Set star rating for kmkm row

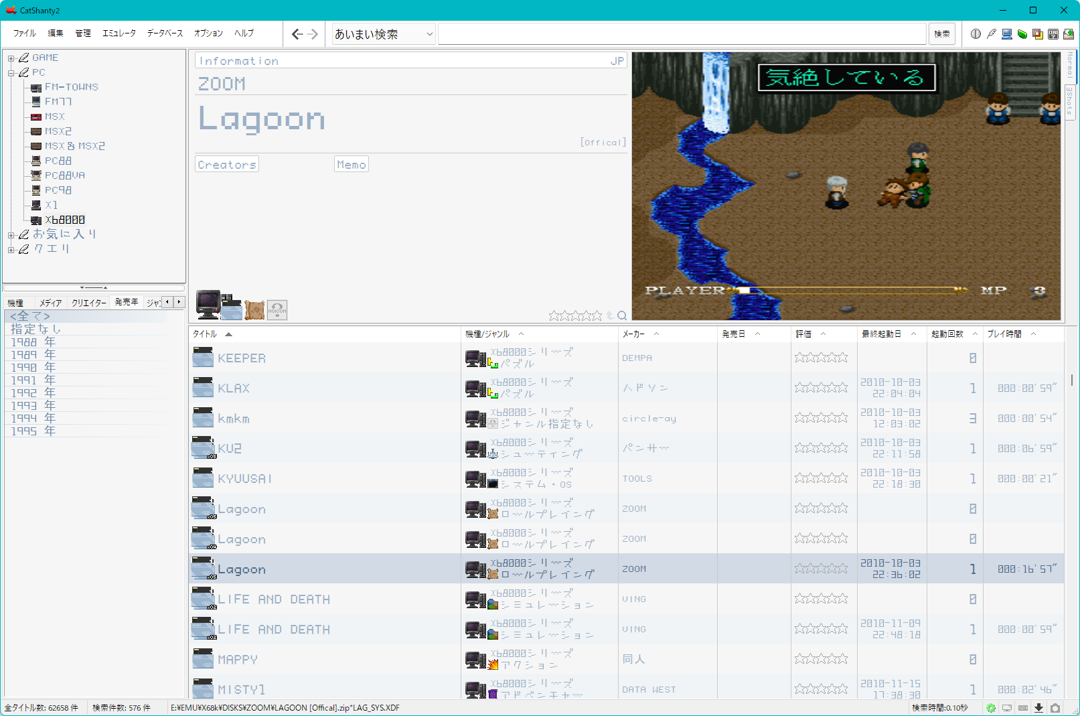tap(822, 418)
